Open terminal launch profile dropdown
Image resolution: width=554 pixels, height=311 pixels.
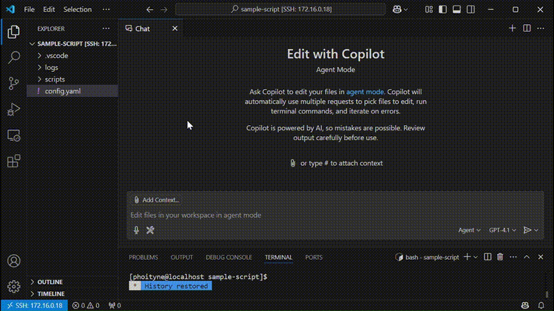point(476,257)
